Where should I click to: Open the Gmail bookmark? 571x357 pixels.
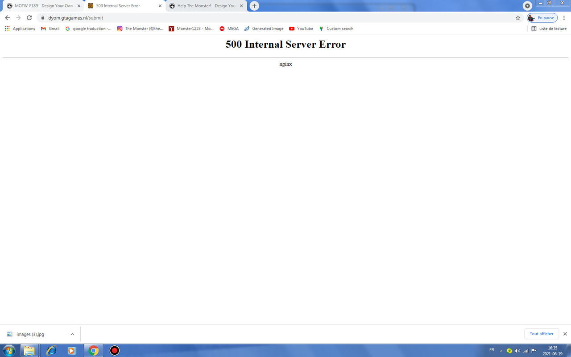[x=50, y=29]
